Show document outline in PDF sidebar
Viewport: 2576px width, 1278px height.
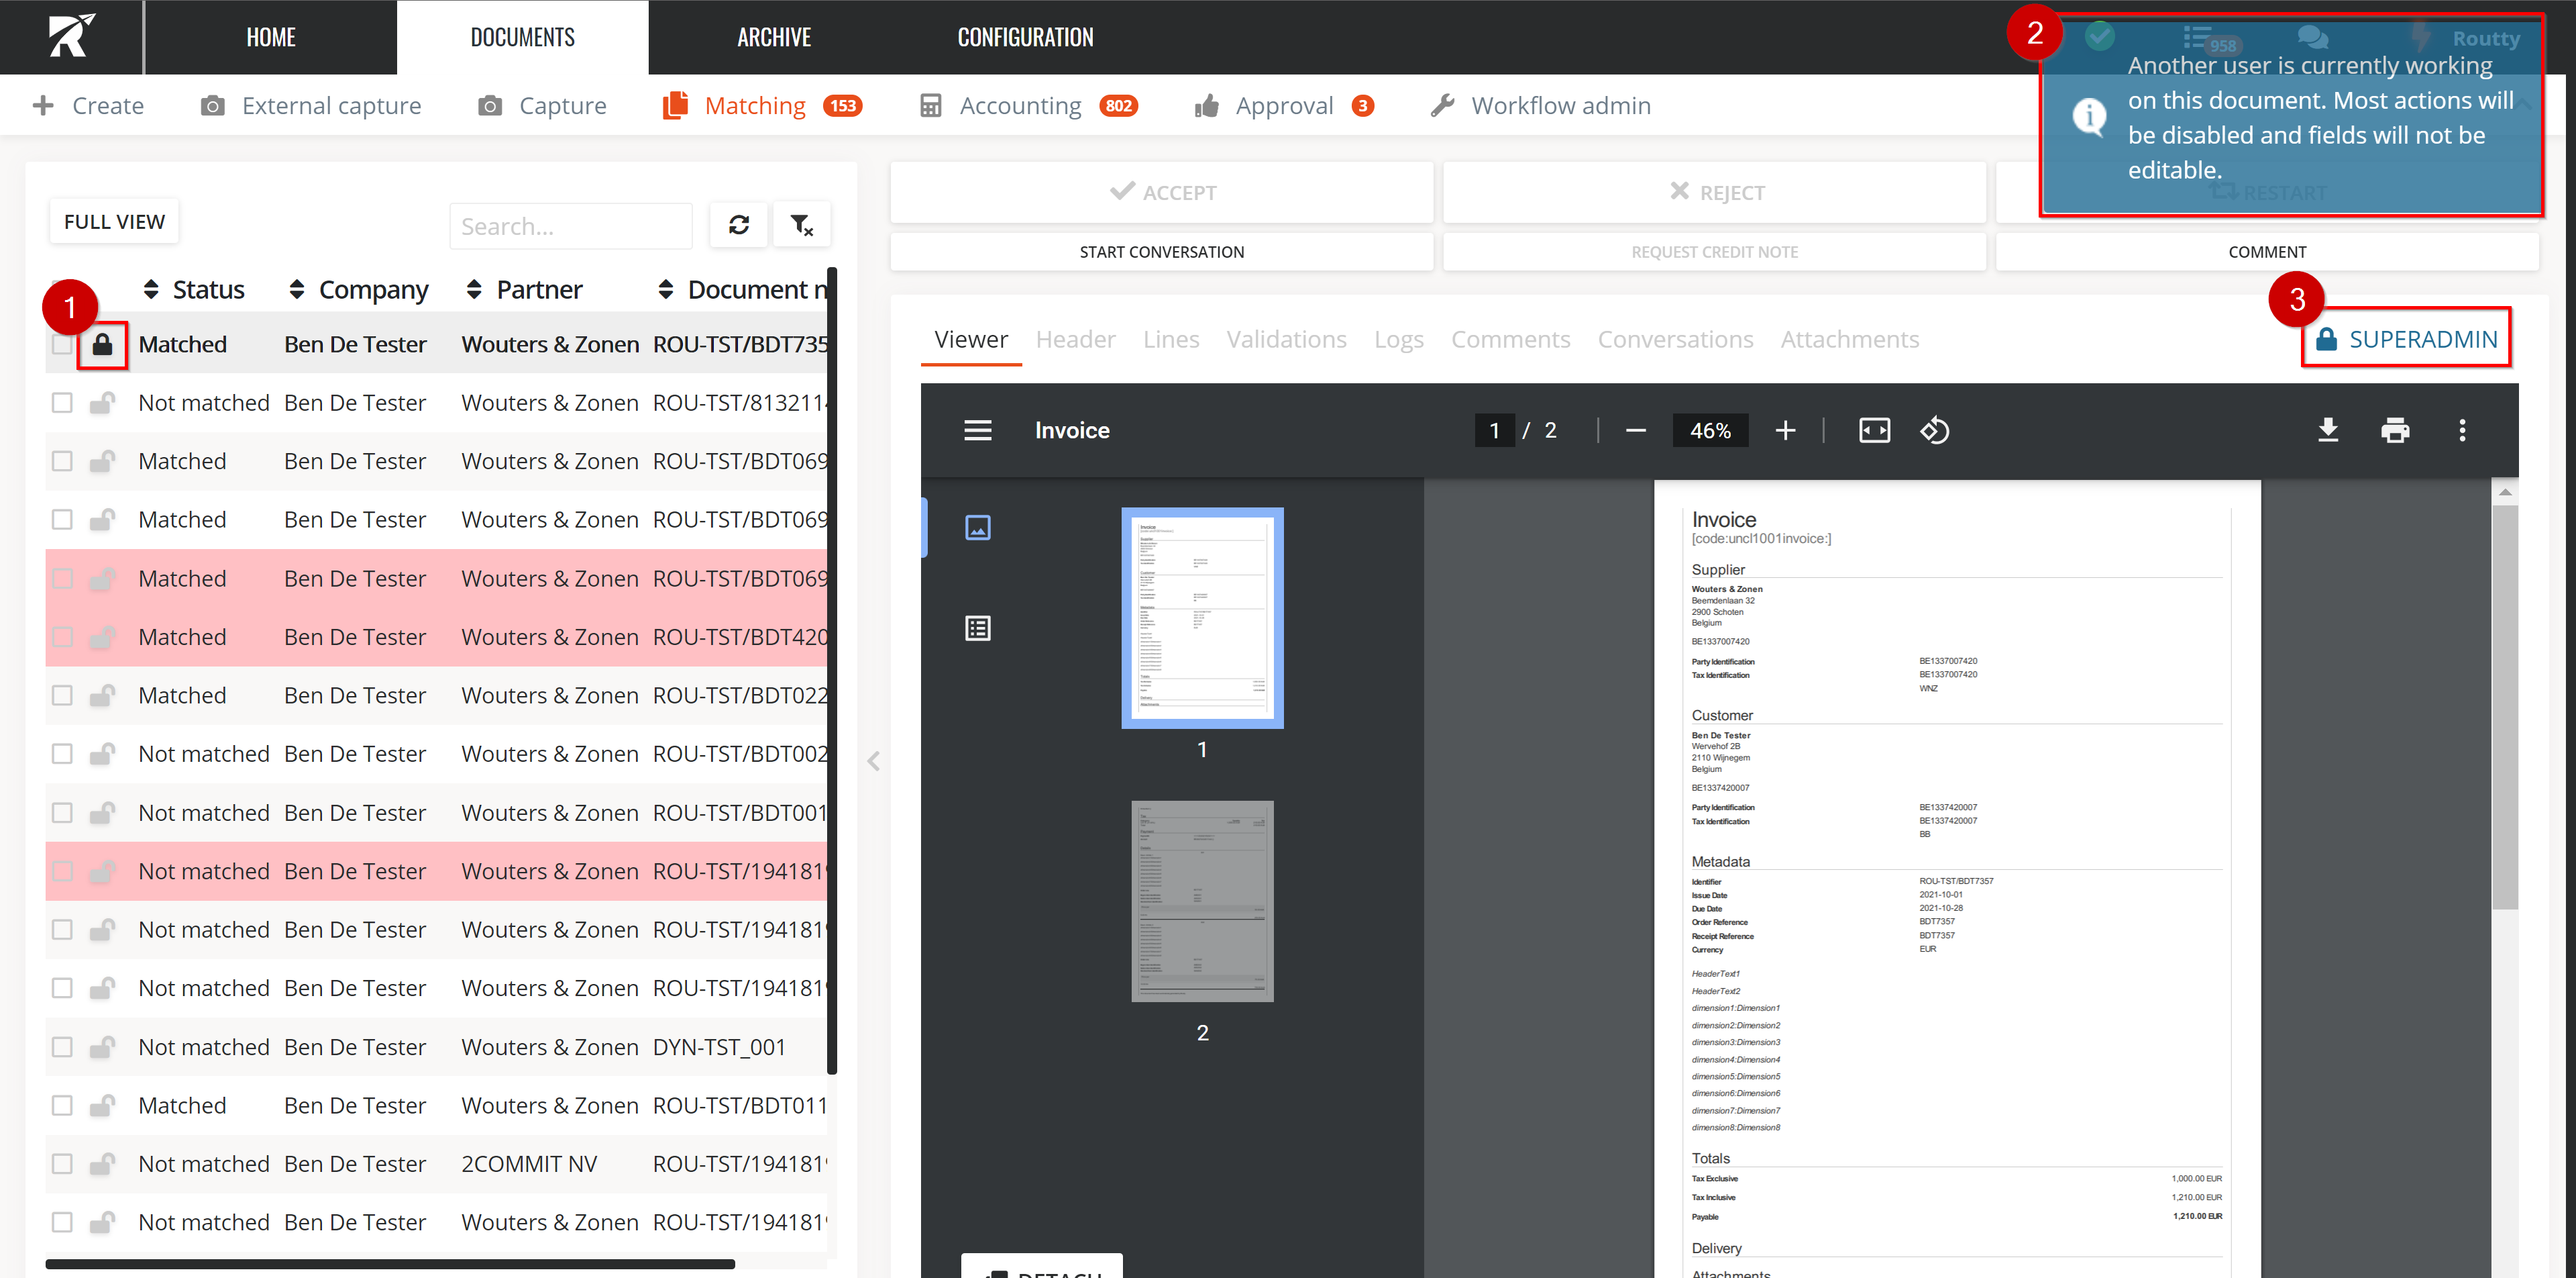tap(977, 628)
